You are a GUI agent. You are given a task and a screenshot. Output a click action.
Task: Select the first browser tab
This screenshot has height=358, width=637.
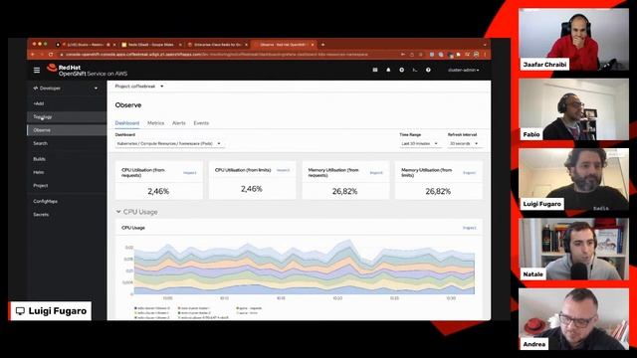click(x=85, y=45)
